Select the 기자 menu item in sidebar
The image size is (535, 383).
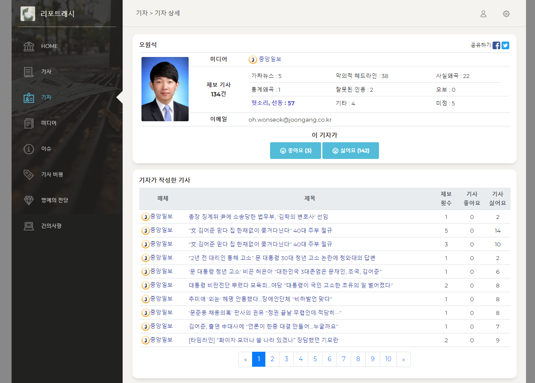(x=46, y=97)
